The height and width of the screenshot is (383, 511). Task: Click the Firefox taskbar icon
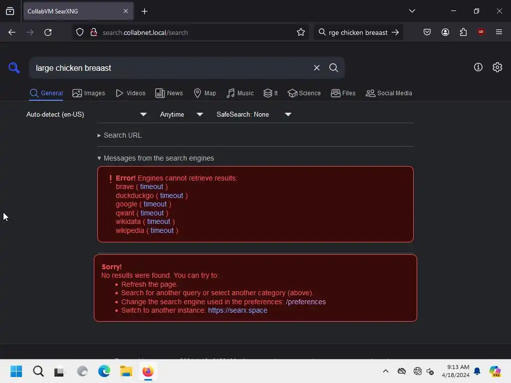tap(148, 371)
